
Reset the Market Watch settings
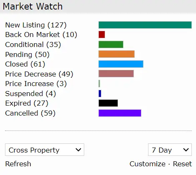pyautogui.click(x=182, y=164)
